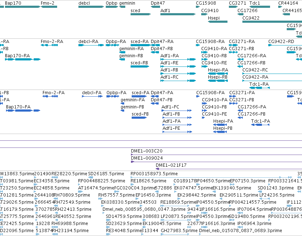
Task: Click the geminin-RA transcript
Action: coord(122,52)
